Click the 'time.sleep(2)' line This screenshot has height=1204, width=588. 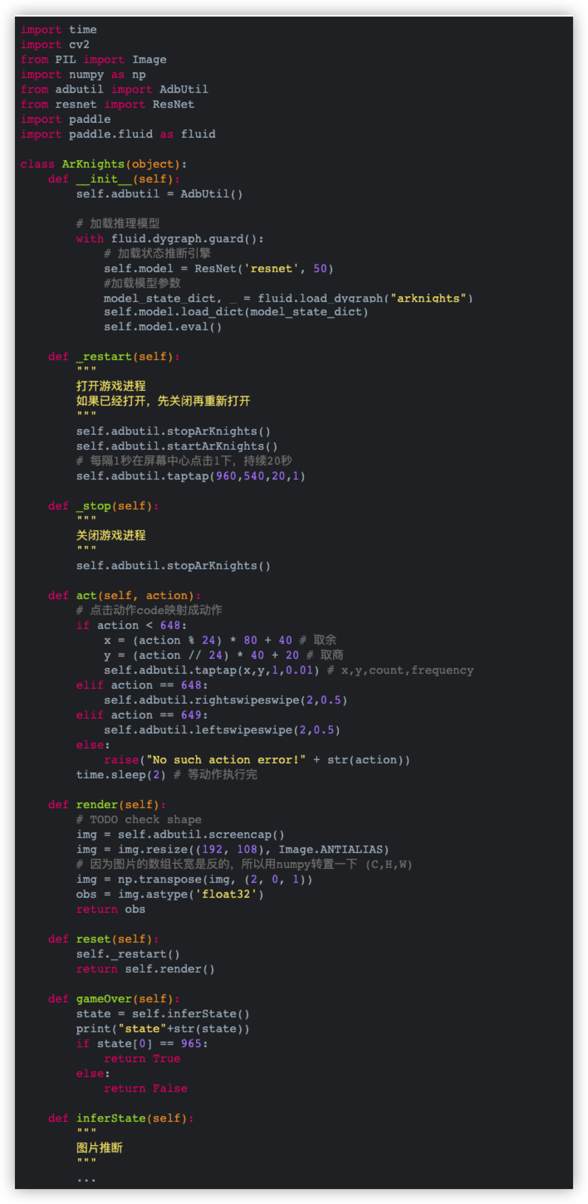click(121, 775)
